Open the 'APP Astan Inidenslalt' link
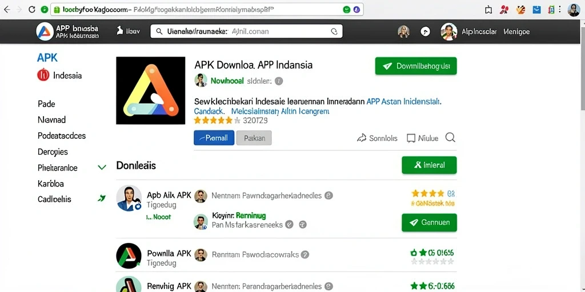The height and width of the screenshot is (292, 585). coord(404,101)
